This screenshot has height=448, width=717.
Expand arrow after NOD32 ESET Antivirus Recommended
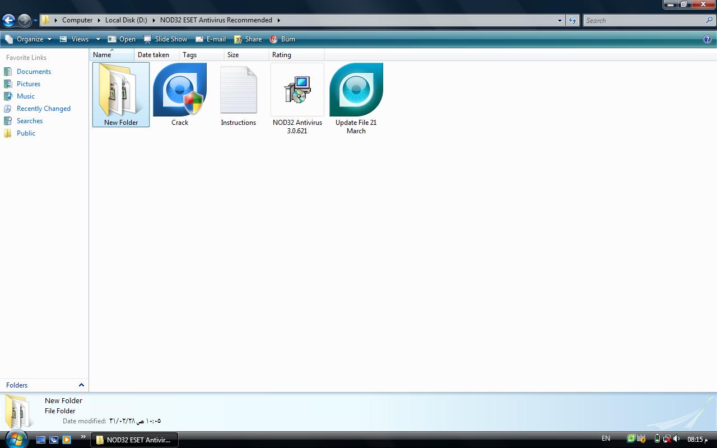pyautogui.click(x=278, y=20)
